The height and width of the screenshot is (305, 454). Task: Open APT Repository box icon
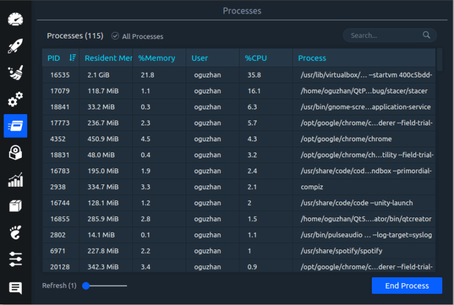tap(15, 206)
